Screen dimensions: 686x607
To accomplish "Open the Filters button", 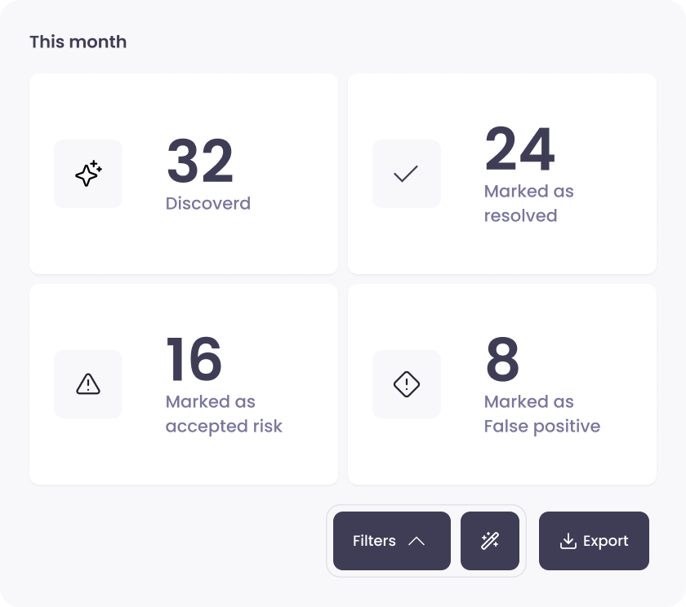I will coord(375,541).
